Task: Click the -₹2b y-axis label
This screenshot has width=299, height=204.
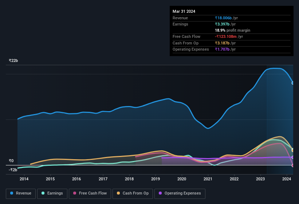Action: pos(13,170)
